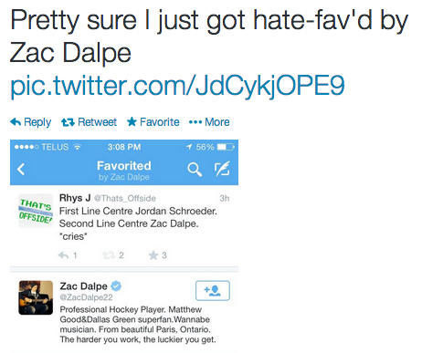Tap the Favorited title in header
422x353 pixels.
(x=124, y=166)
